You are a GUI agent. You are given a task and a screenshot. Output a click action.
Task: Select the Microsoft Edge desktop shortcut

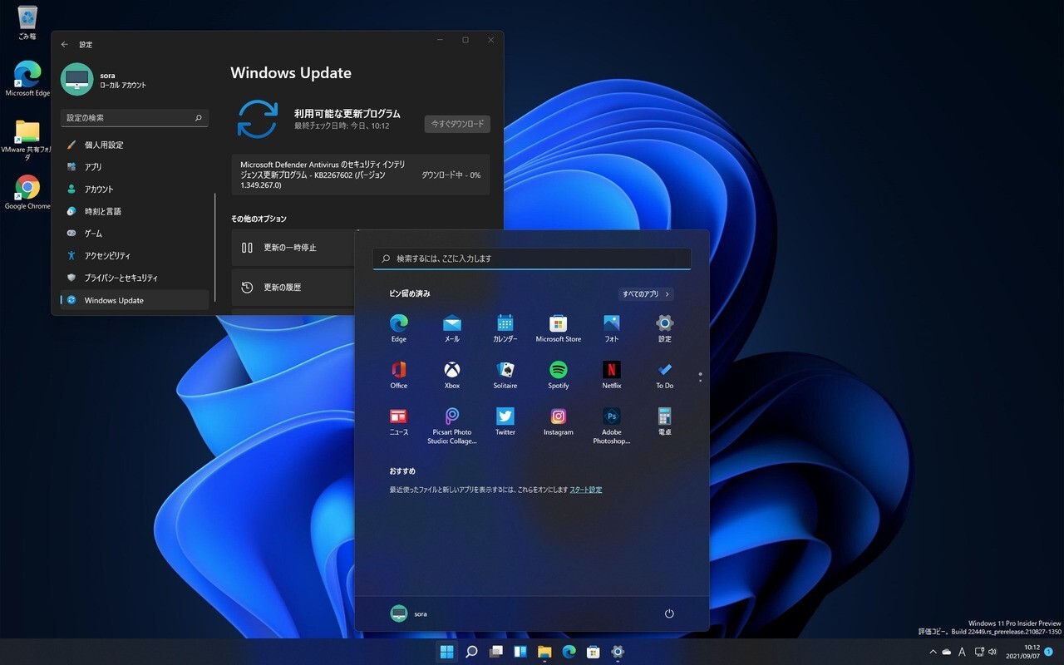pos(27,79)
